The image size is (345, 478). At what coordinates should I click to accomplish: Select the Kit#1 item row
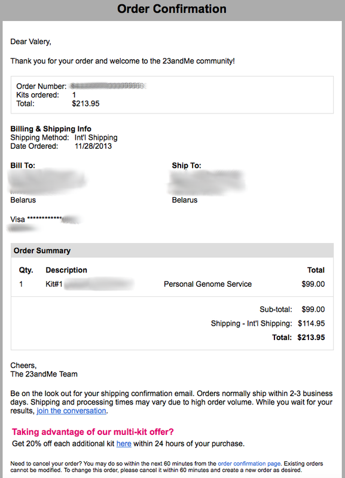pos(172,284)
